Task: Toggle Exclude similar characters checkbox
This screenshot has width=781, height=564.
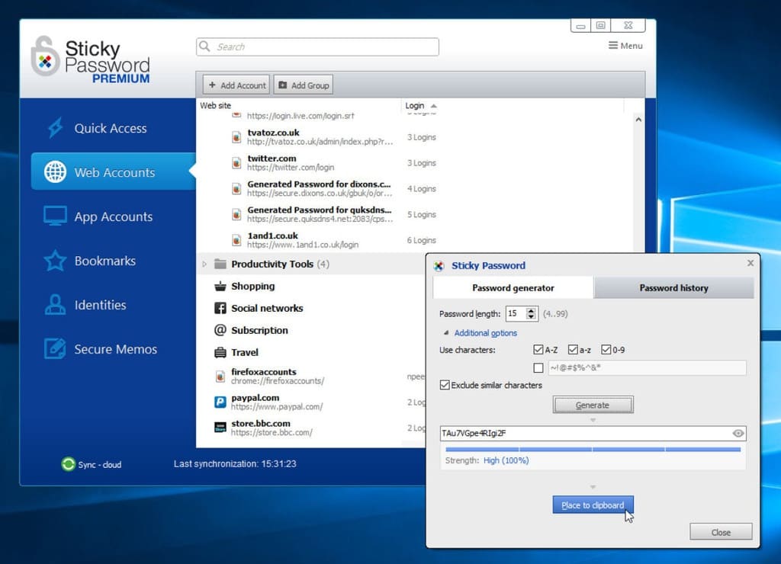Action: click(445, 385)
